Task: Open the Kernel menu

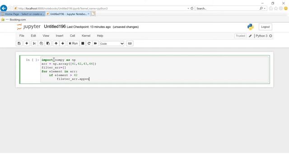Action: [86, 36]
